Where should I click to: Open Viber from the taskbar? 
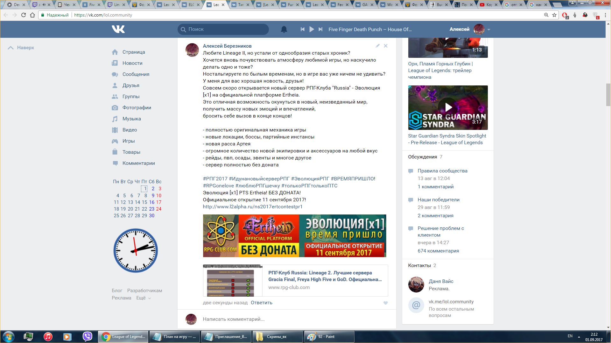point(87,337)
